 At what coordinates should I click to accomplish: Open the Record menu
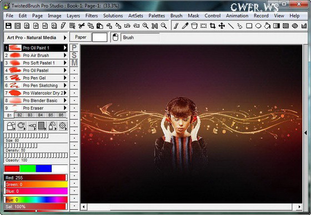pos(261,16)
